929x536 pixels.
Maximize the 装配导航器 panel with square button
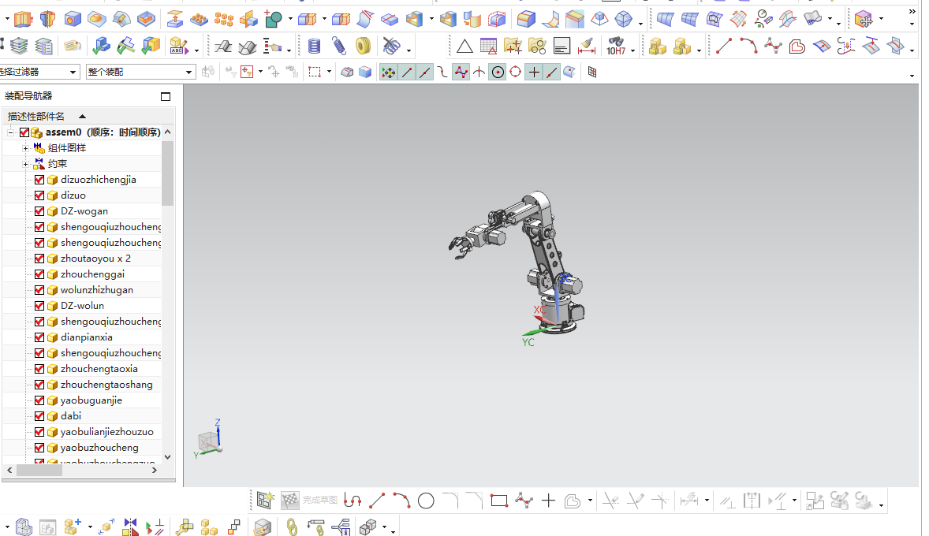click(x=166, y=96)
